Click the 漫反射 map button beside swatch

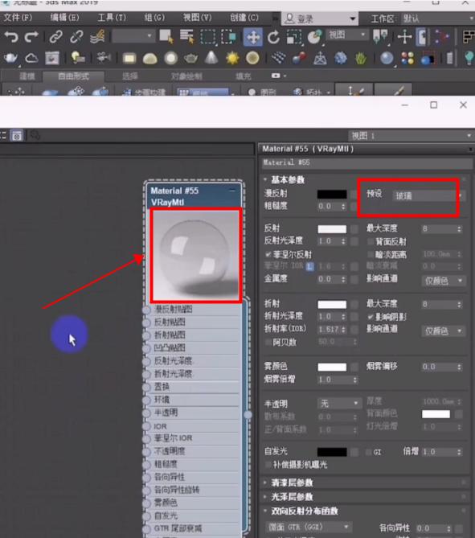pyautogui.click(x=354, y=194)
